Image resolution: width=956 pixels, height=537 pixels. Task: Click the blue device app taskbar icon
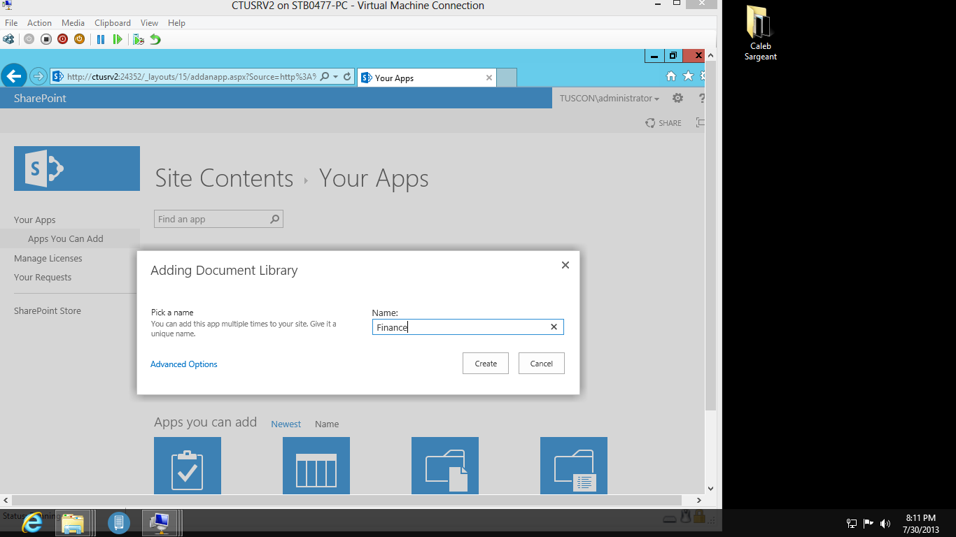pos(118,522)
